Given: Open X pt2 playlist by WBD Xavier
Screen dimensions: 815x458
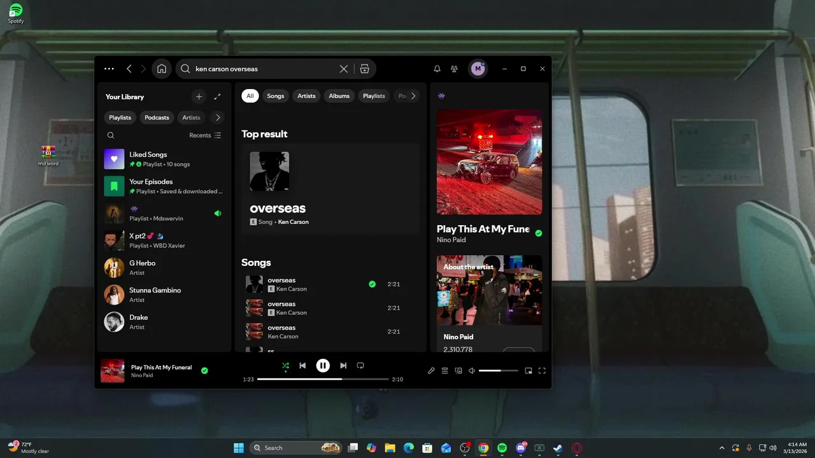Looking at the screenshot, I should tap(164, 240).
